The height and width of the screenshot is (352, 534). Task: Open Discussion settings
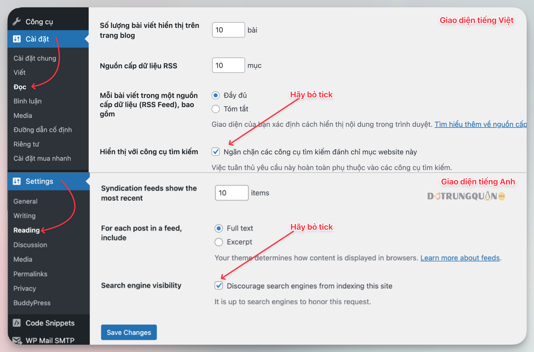pos(30,245)
